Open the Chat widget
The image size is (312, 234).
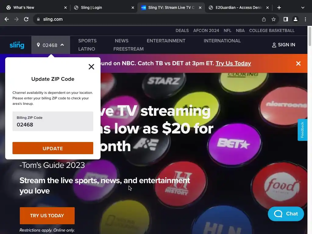[x=286, y=214]
